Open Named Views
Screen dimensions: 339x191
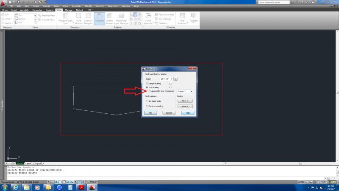(47, 20)
